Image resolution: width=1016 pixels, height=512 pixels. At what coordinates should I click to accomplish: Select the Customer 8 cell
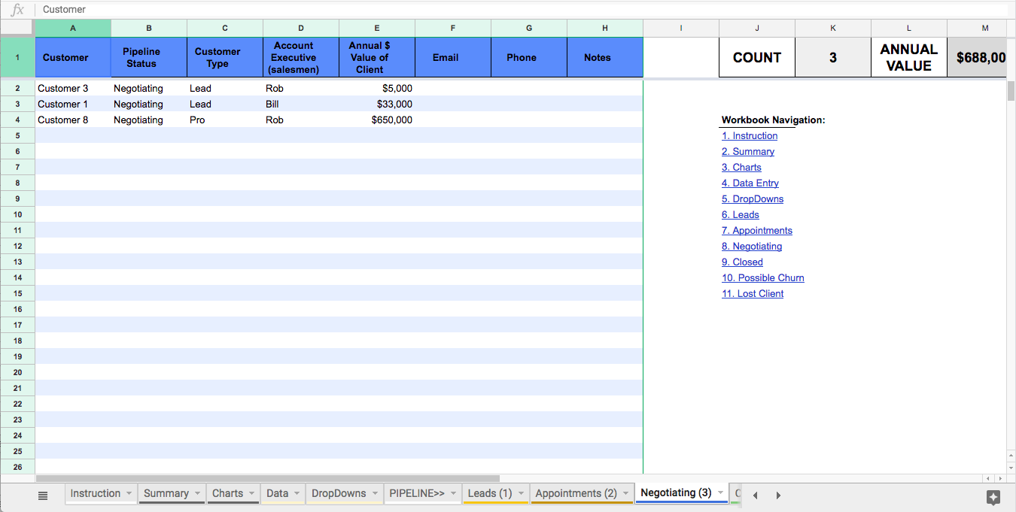(x=73, y=120)
